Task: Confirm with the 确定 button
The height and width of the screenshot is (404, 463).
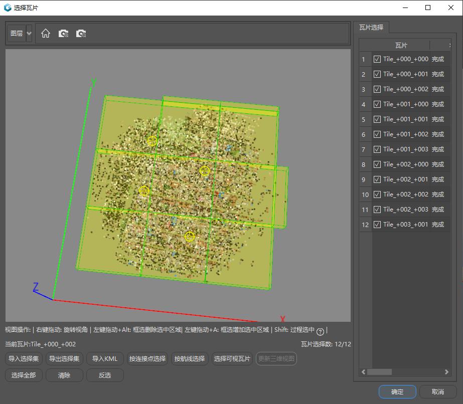Action: pos(397,391)
